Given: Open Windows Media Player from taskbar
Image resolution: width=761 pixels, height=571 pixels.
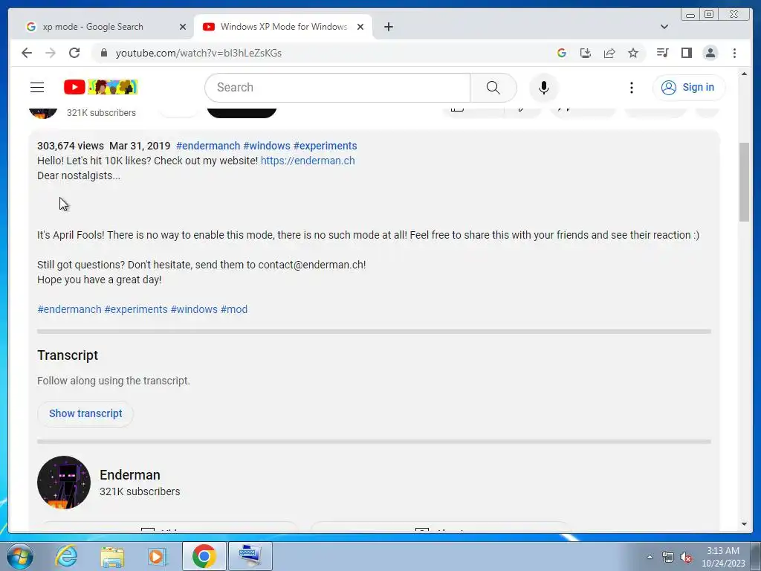Looking at the screenshot, I should 158,556.
